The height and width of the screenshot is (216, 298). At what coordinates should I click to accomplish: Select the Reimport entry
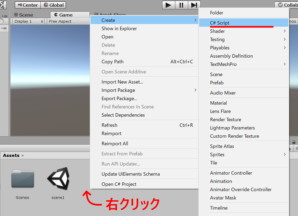click(144, 133)
